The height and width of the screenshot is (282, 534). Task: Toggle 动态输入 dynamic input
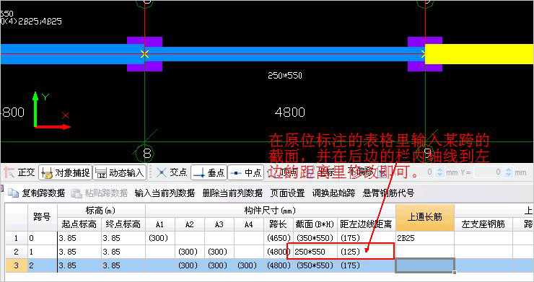pyautogui.click(x=120, y=172)
